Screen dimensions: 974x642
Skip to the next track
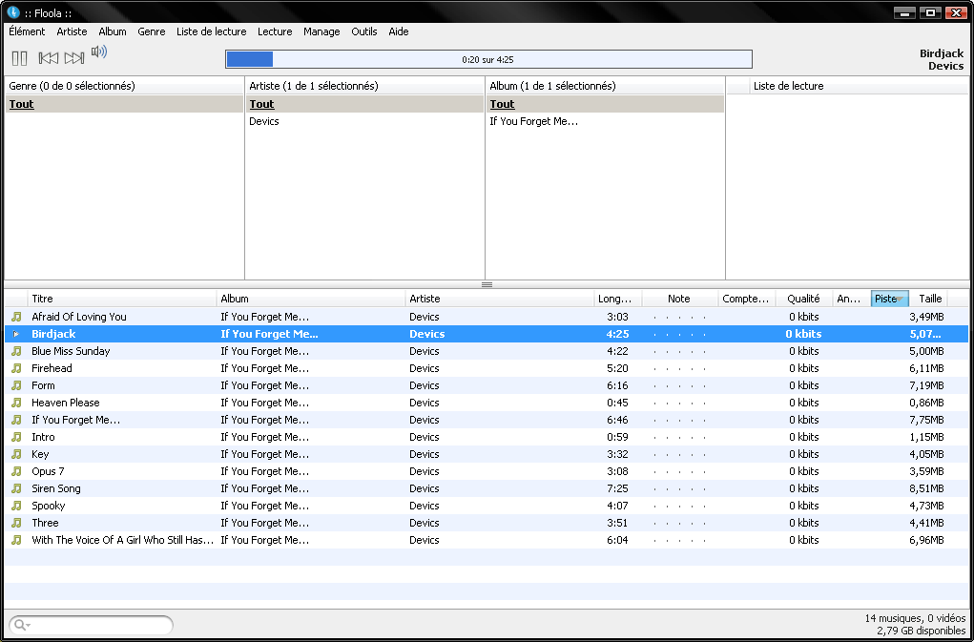point(73,58)
